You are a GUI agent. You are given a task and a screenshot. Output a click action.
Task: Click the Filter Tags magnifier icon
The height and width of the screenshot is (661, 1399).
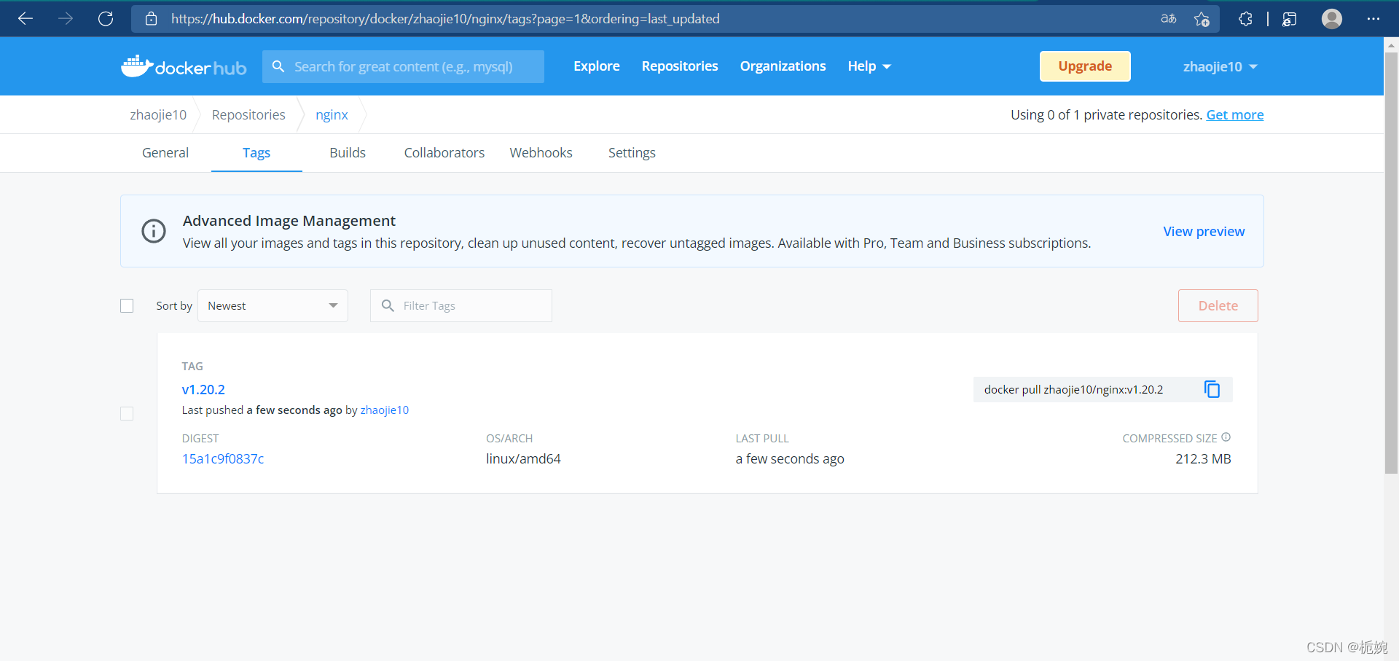point(388,305)
